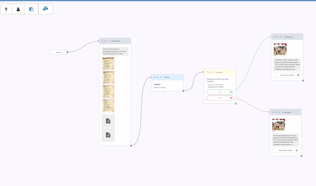Select the Начало start node
The image size is (316, 186).
[59, 52]
